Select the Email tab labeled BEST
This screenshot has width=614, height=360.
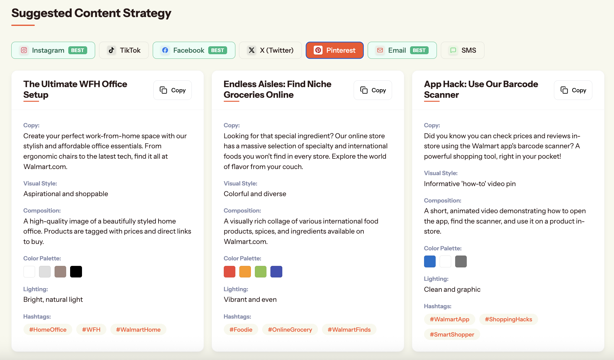click(402, 50)
